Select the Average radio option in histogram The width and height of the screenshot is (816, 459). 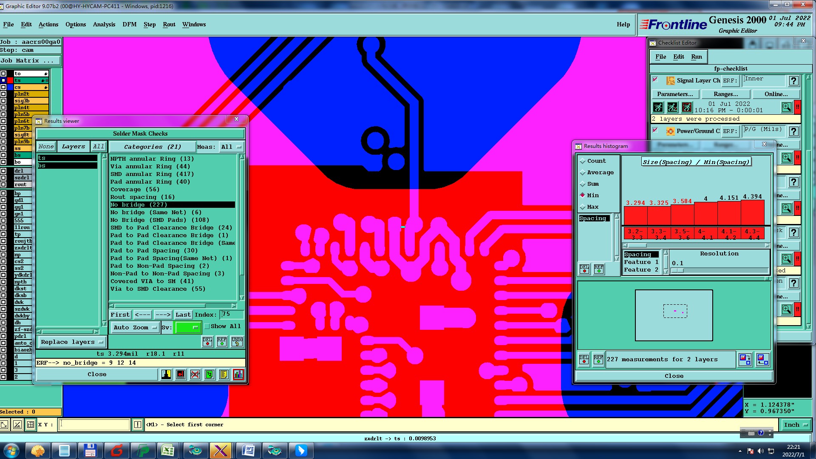[583, 173]
